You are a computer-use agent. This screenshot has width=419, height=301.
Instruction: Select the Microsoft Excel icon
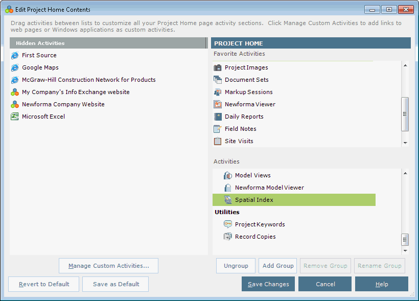click(15, 117)
